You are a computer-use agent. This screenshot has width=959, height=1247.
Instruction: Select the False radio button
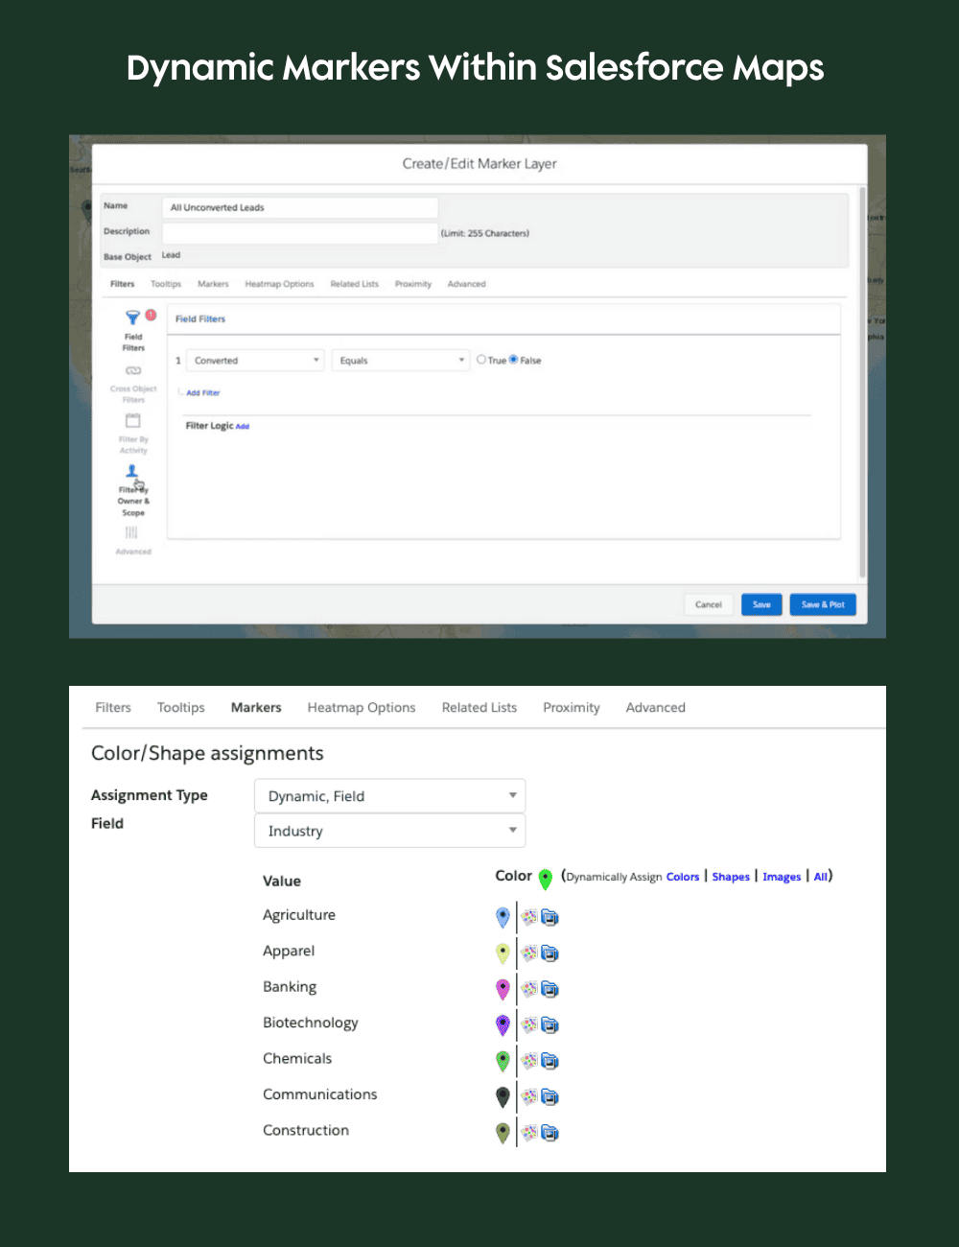[x=513, y=359]
